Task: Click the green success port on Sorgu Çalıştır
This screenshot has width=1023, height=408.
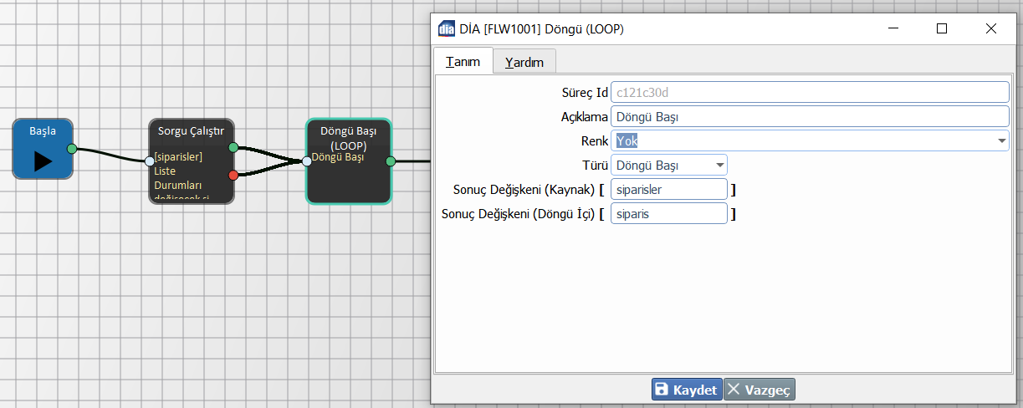Action: click(233, 147)
